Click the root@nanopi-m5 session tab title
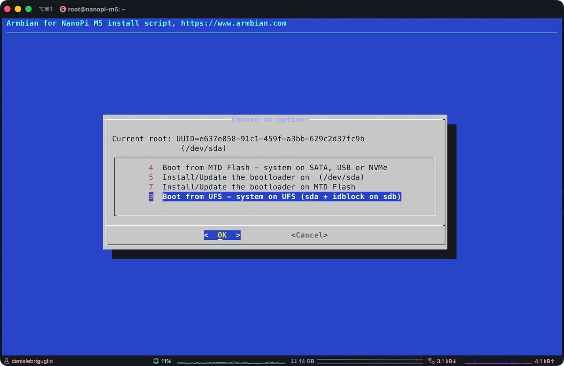The height and width of the screenshot is (366, 564). pos(97,9)
